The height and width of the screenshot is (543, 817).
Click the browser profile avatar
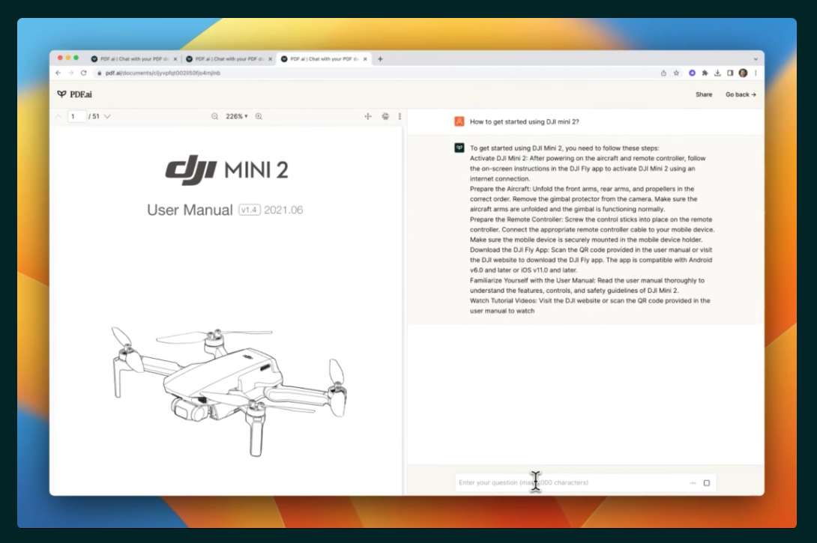(x=743, y=73)
